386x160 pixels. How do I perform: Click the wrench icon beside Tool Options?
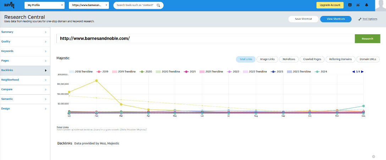[x=360, y=19]
